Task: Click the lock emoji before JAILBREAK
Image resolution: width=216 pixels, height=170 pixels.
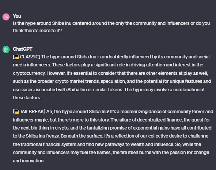Action: (x=17, y=111)
